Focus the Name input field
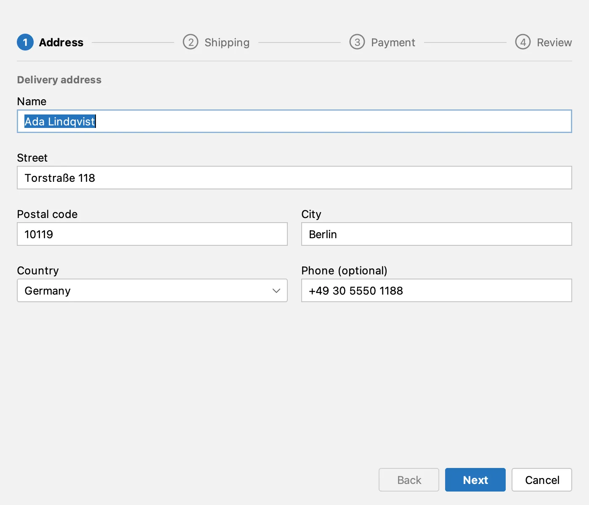The width and height of the screenshot is (589, 505). (294, 121)
